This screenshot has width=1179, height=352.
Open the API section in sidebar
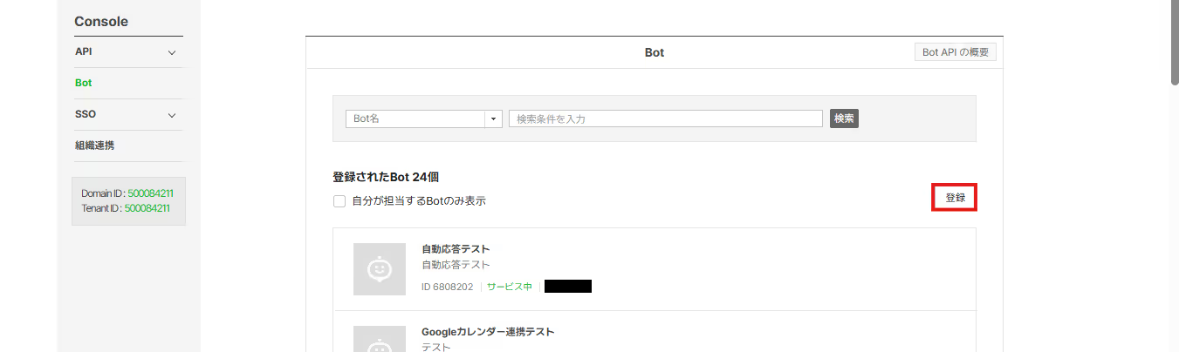(x=84, y=51)
